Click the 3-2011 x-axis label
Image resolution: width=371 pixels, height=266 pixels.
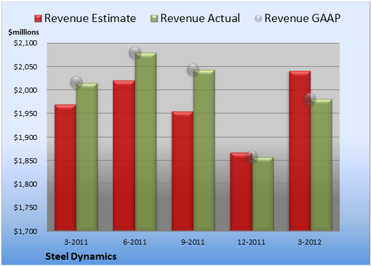[x=76, y=242]
